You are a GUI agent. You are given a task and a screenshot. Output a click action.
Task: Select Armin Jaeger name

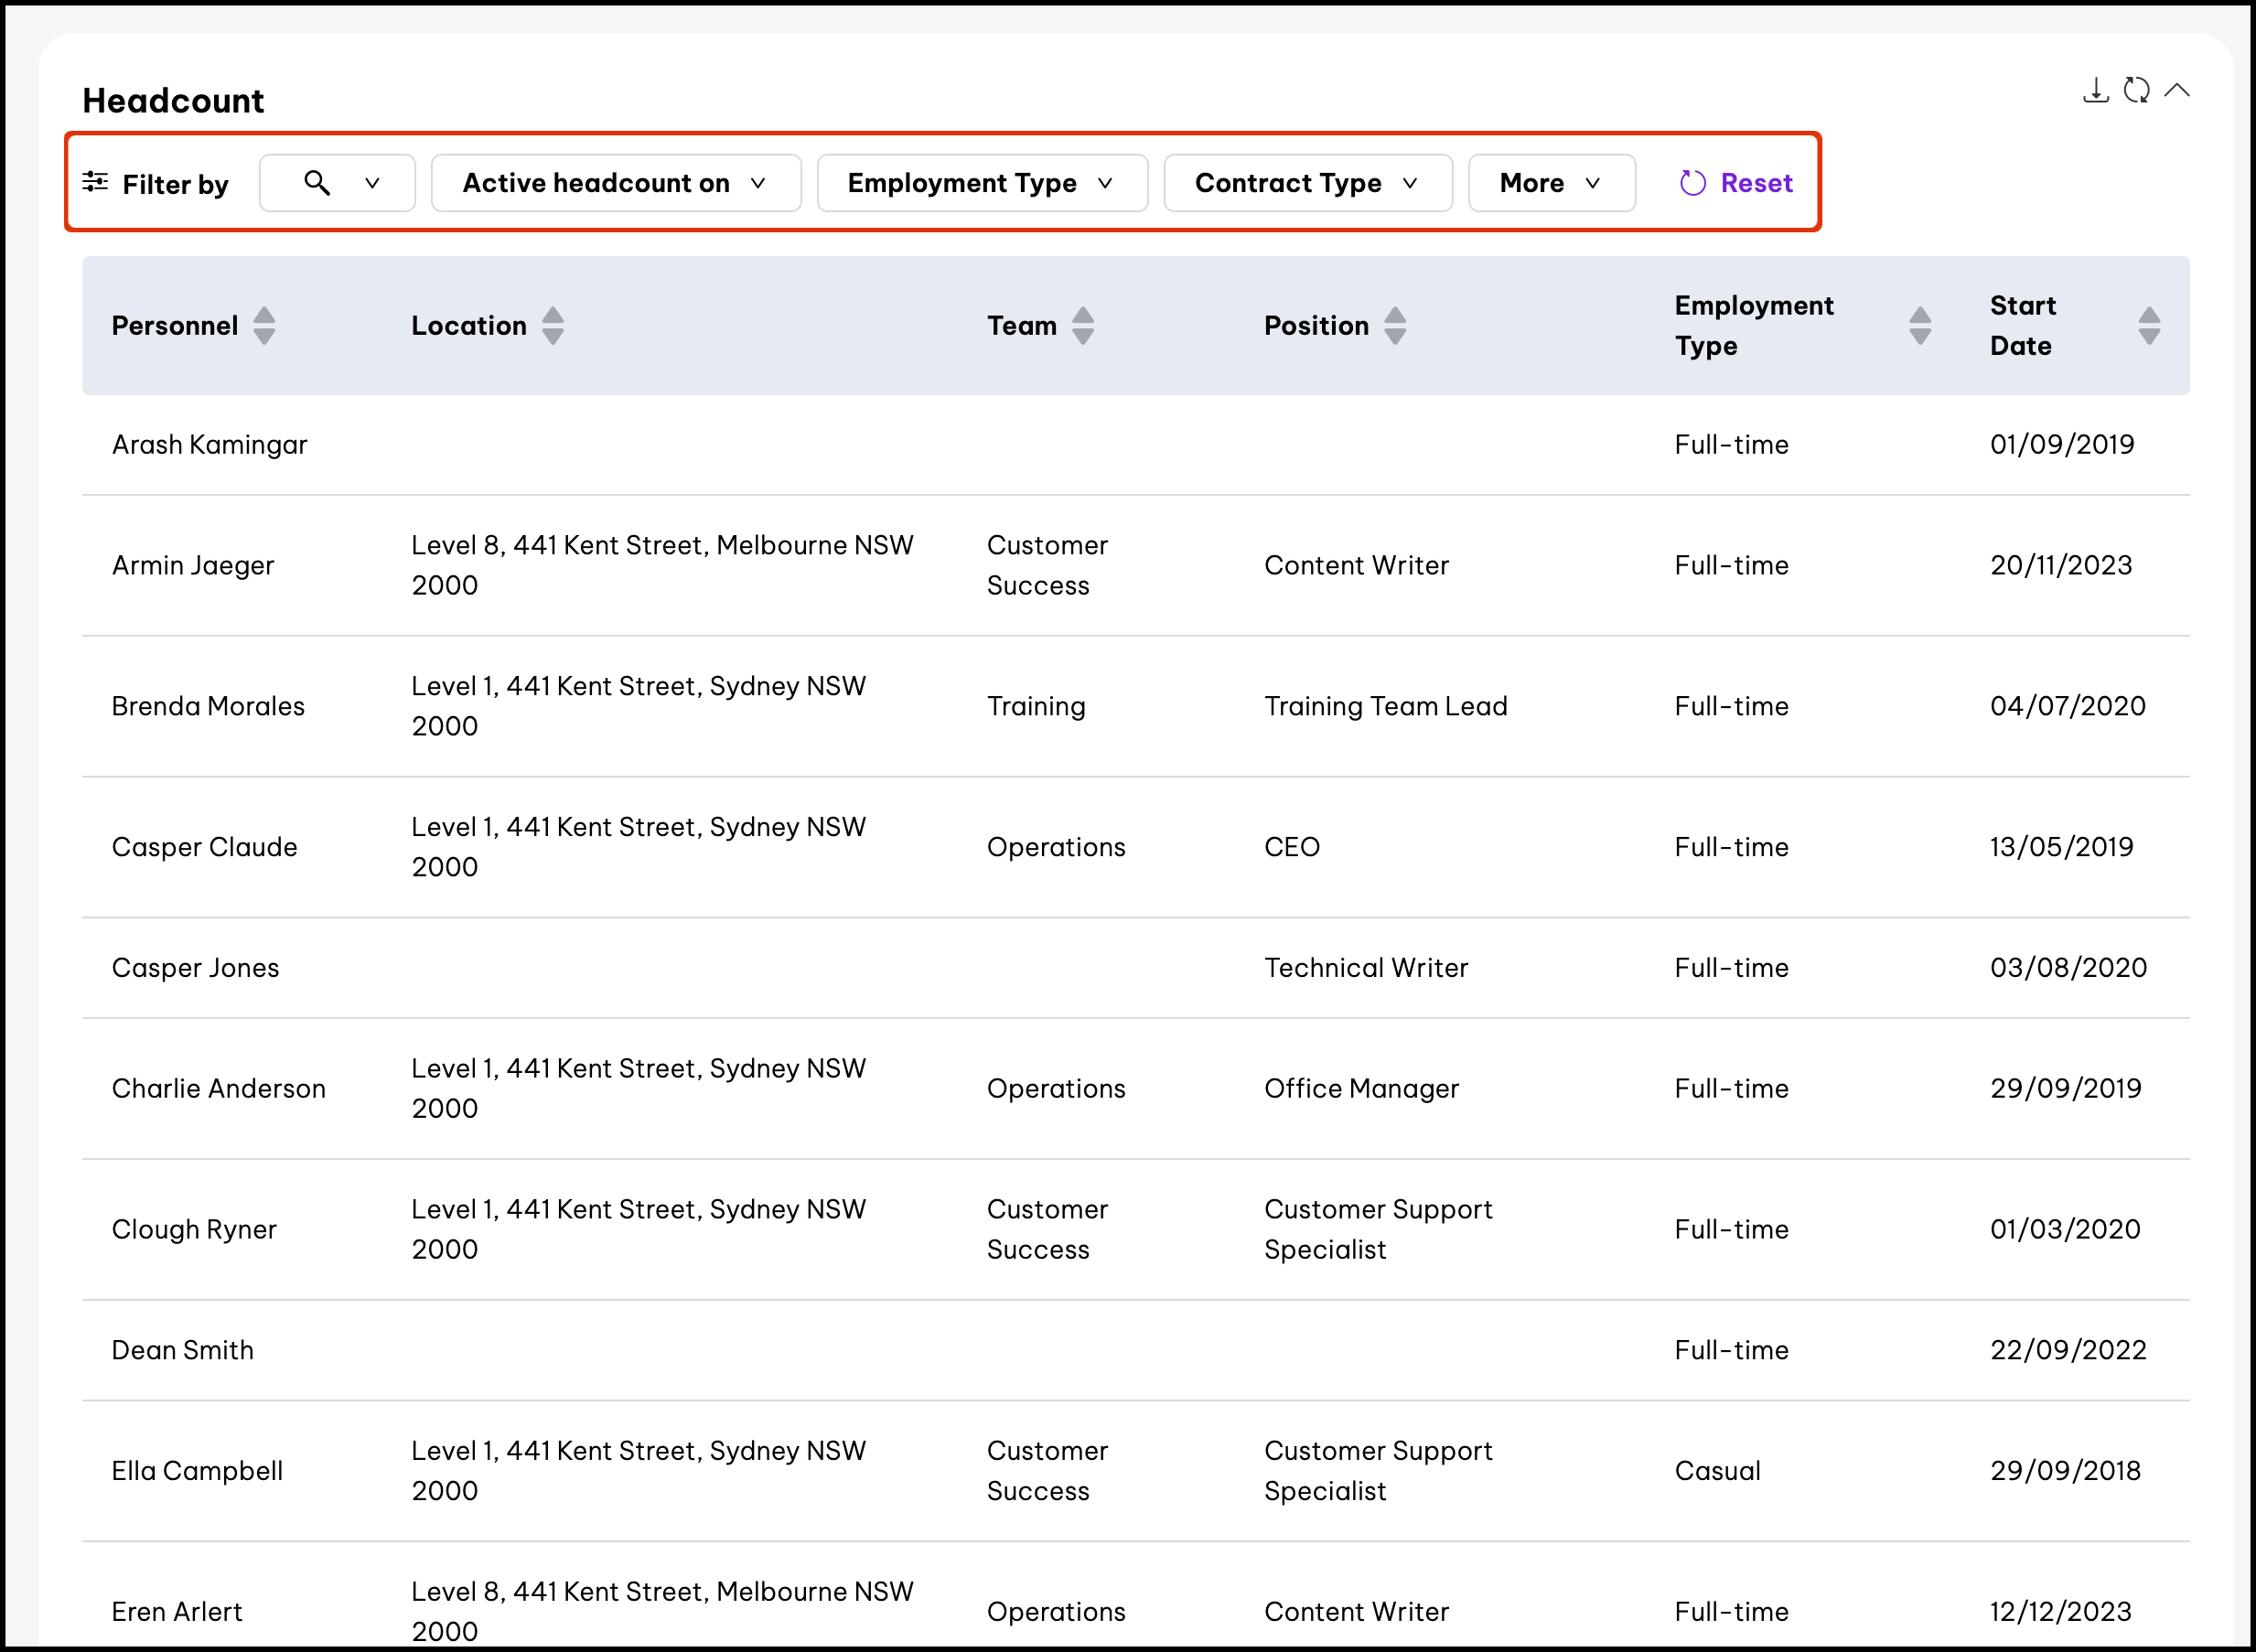click(x=193, y=566)
